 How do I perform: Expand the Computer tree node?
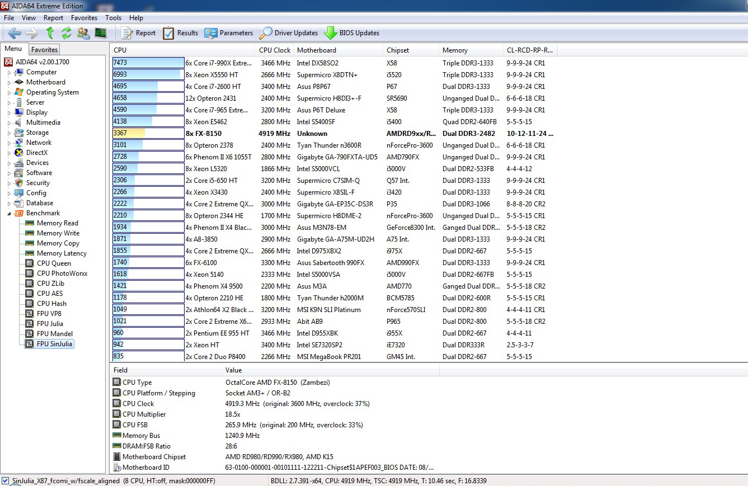8,72
